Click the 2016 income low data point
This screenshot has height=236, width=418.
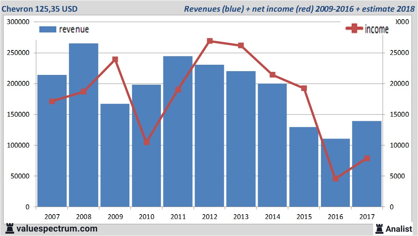click(336, 178)
